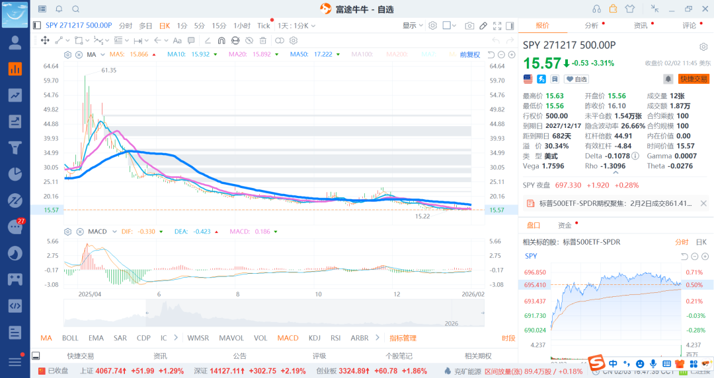The width and height of the screenshot is (714, 378).
Task: Toggle the right side panel layout icon
Action: pos(510,26)
